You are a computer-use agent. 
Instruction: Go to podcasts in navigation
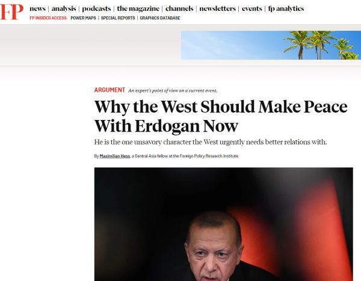tap(96, 9)
